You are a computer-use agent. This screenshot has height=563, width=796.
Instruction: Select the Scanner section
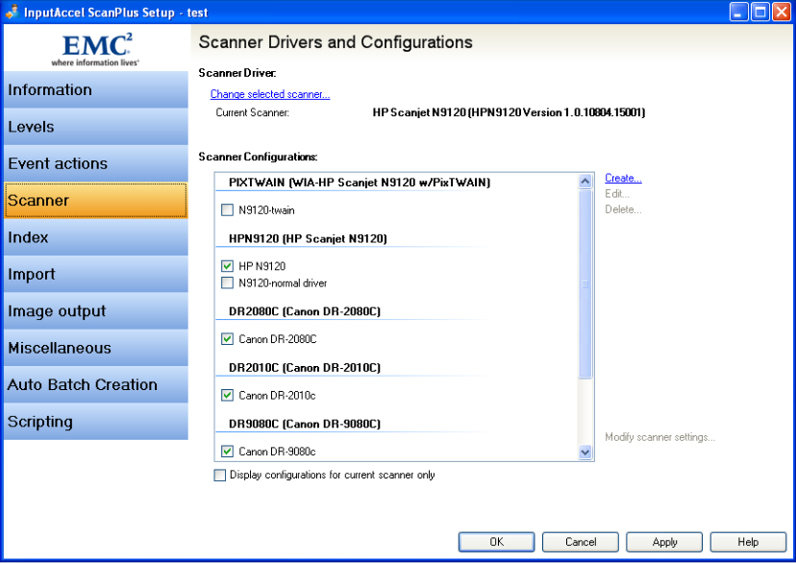coord(95,201)
